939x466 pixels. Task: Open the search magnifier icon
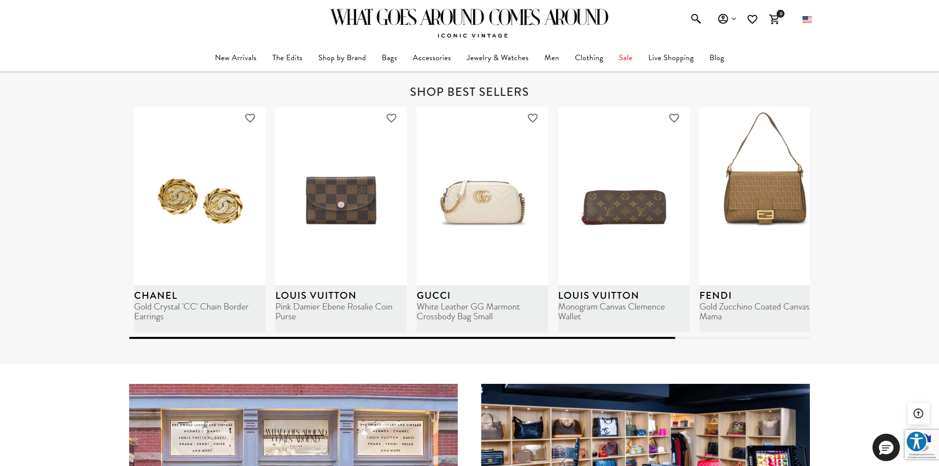coord(695,19)
